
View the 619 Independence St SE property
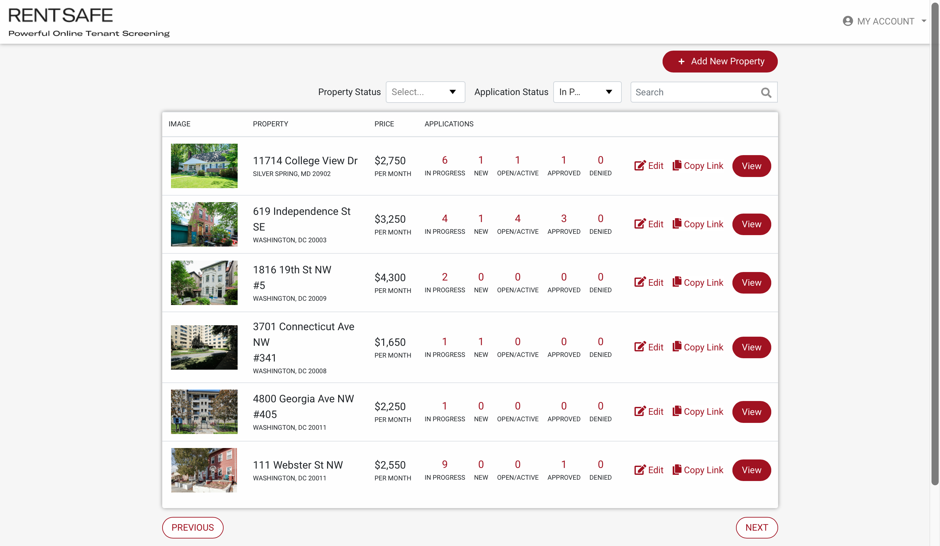(751, 224)
